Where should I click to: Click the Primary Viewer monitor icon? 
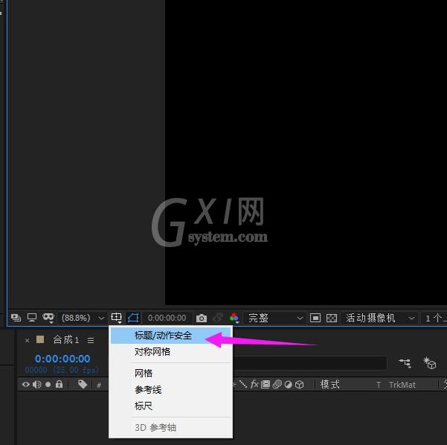32,317
